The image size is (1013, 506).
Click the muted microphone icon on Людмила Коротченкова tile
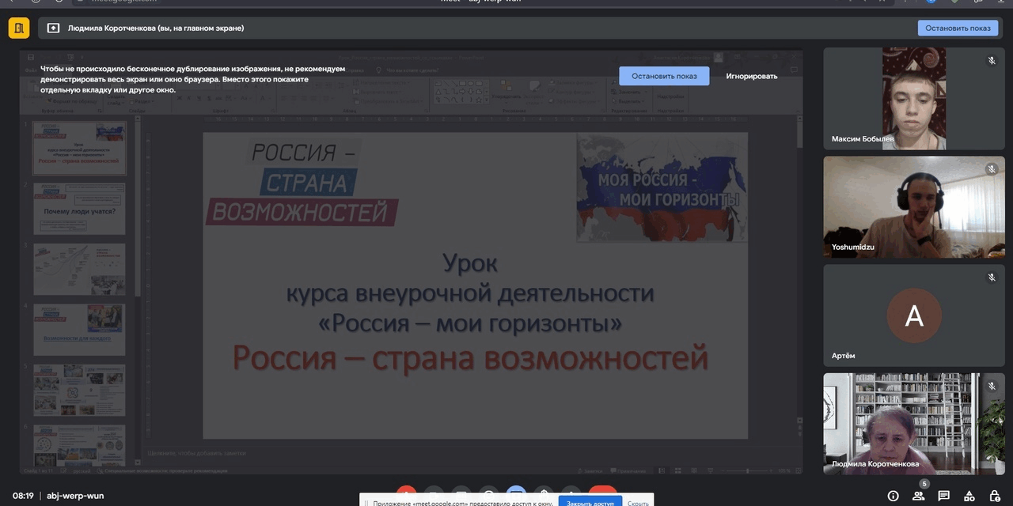tap(991, 387)
